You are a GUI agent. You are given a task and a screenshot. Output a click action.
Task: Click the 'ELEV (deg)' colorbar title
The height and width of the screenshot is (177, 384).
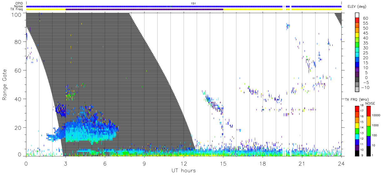coord(357,7)
